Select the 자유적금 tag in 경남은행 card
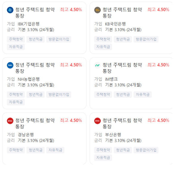The width and height of the screenshot is (175, 174). [55, 150]
